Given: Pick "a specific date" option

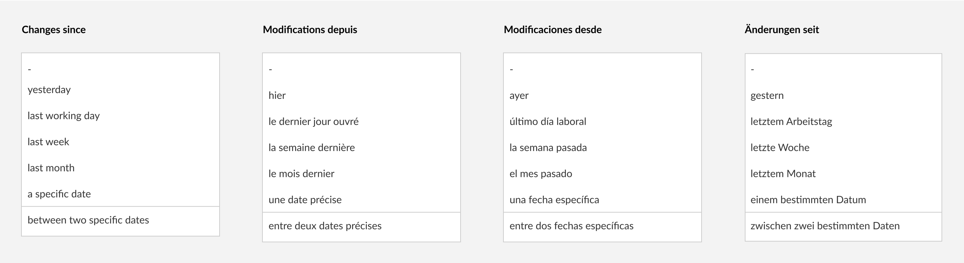Looking at the screenshot, I should click(x=59, y=193).
